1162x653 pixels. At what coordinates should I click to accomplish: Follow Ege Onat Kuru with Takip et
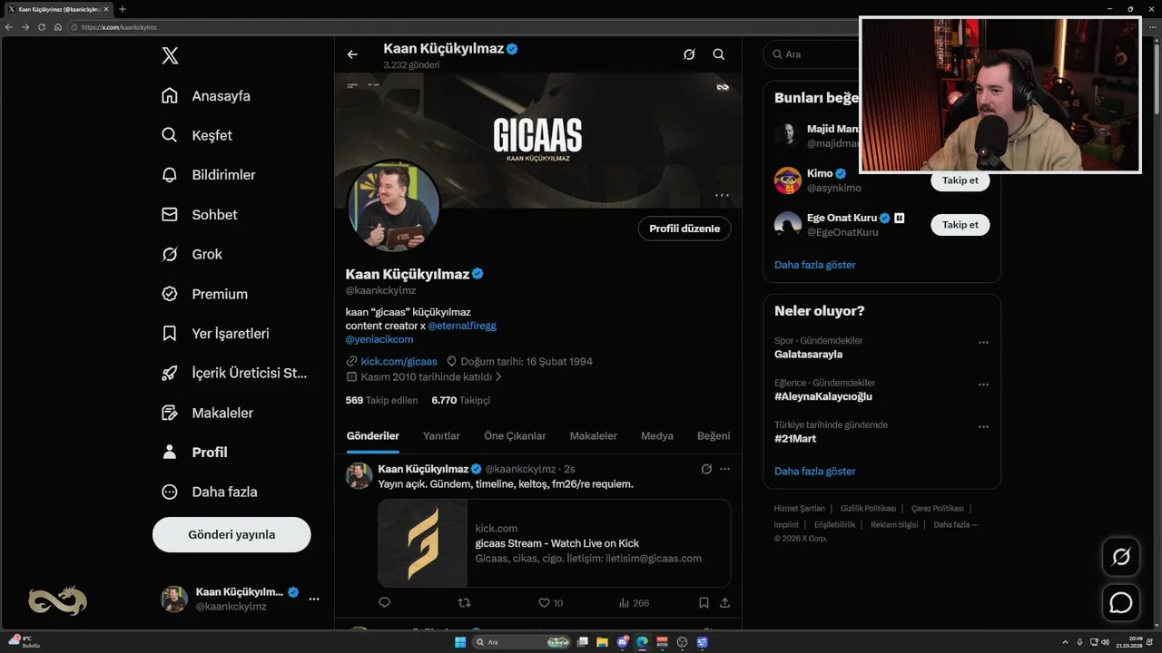pos(960,224)
